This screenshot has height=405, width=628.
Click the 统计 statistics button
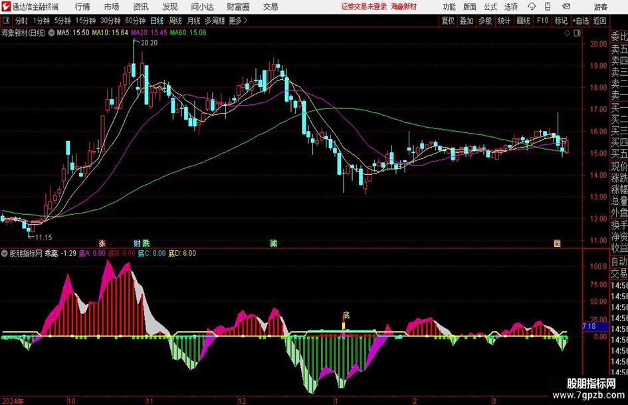504,21
